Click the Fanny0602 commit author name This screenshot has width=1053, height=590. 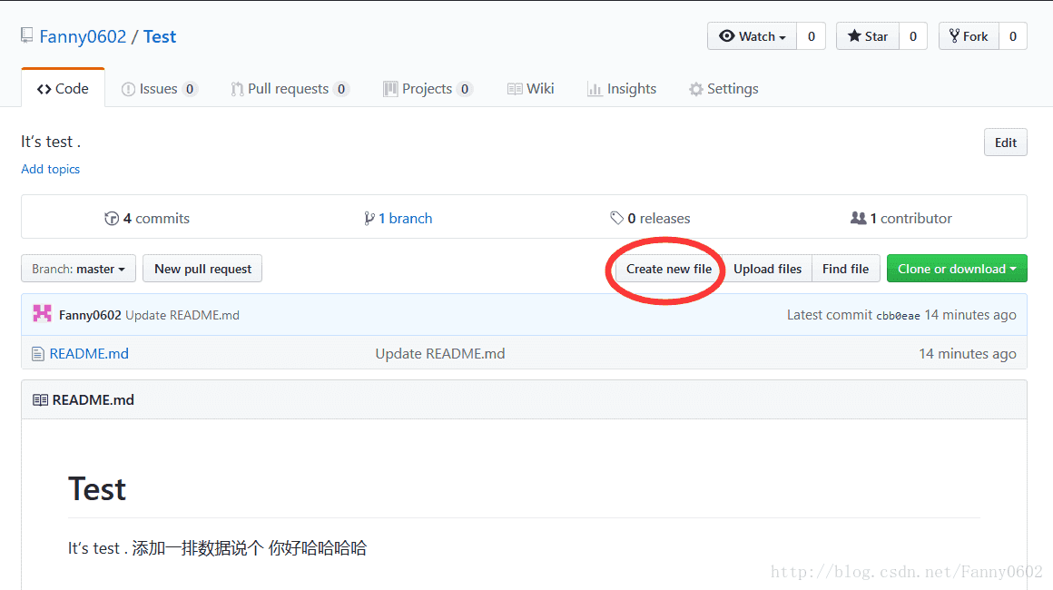tap(90, 315)
